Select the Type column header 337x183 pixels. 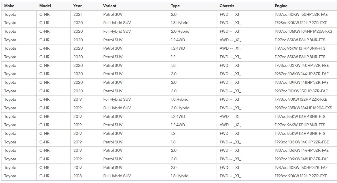click(x=175, y=6)
